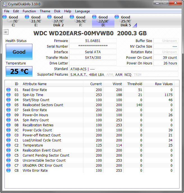
Task: Select raw value 1175 in the table
Action: (x=169, y=95)
